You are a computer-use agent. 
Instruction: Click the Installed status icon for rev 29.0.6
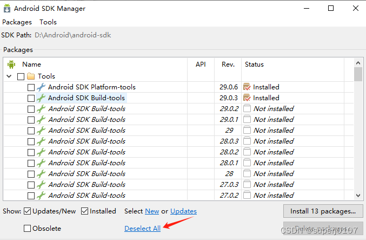(x=247, y=87)
